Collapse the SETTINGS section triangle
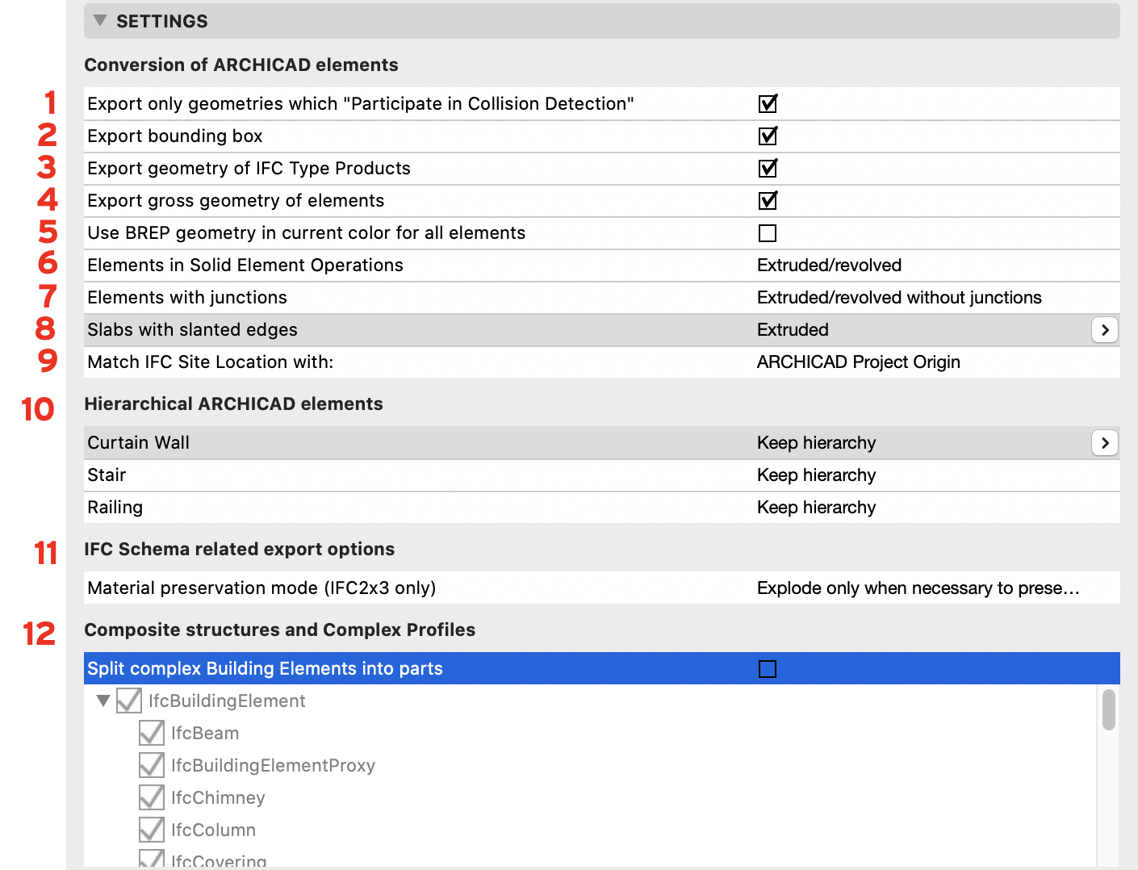This screenshot has width=1138, height=870. [x=100, y=21]
